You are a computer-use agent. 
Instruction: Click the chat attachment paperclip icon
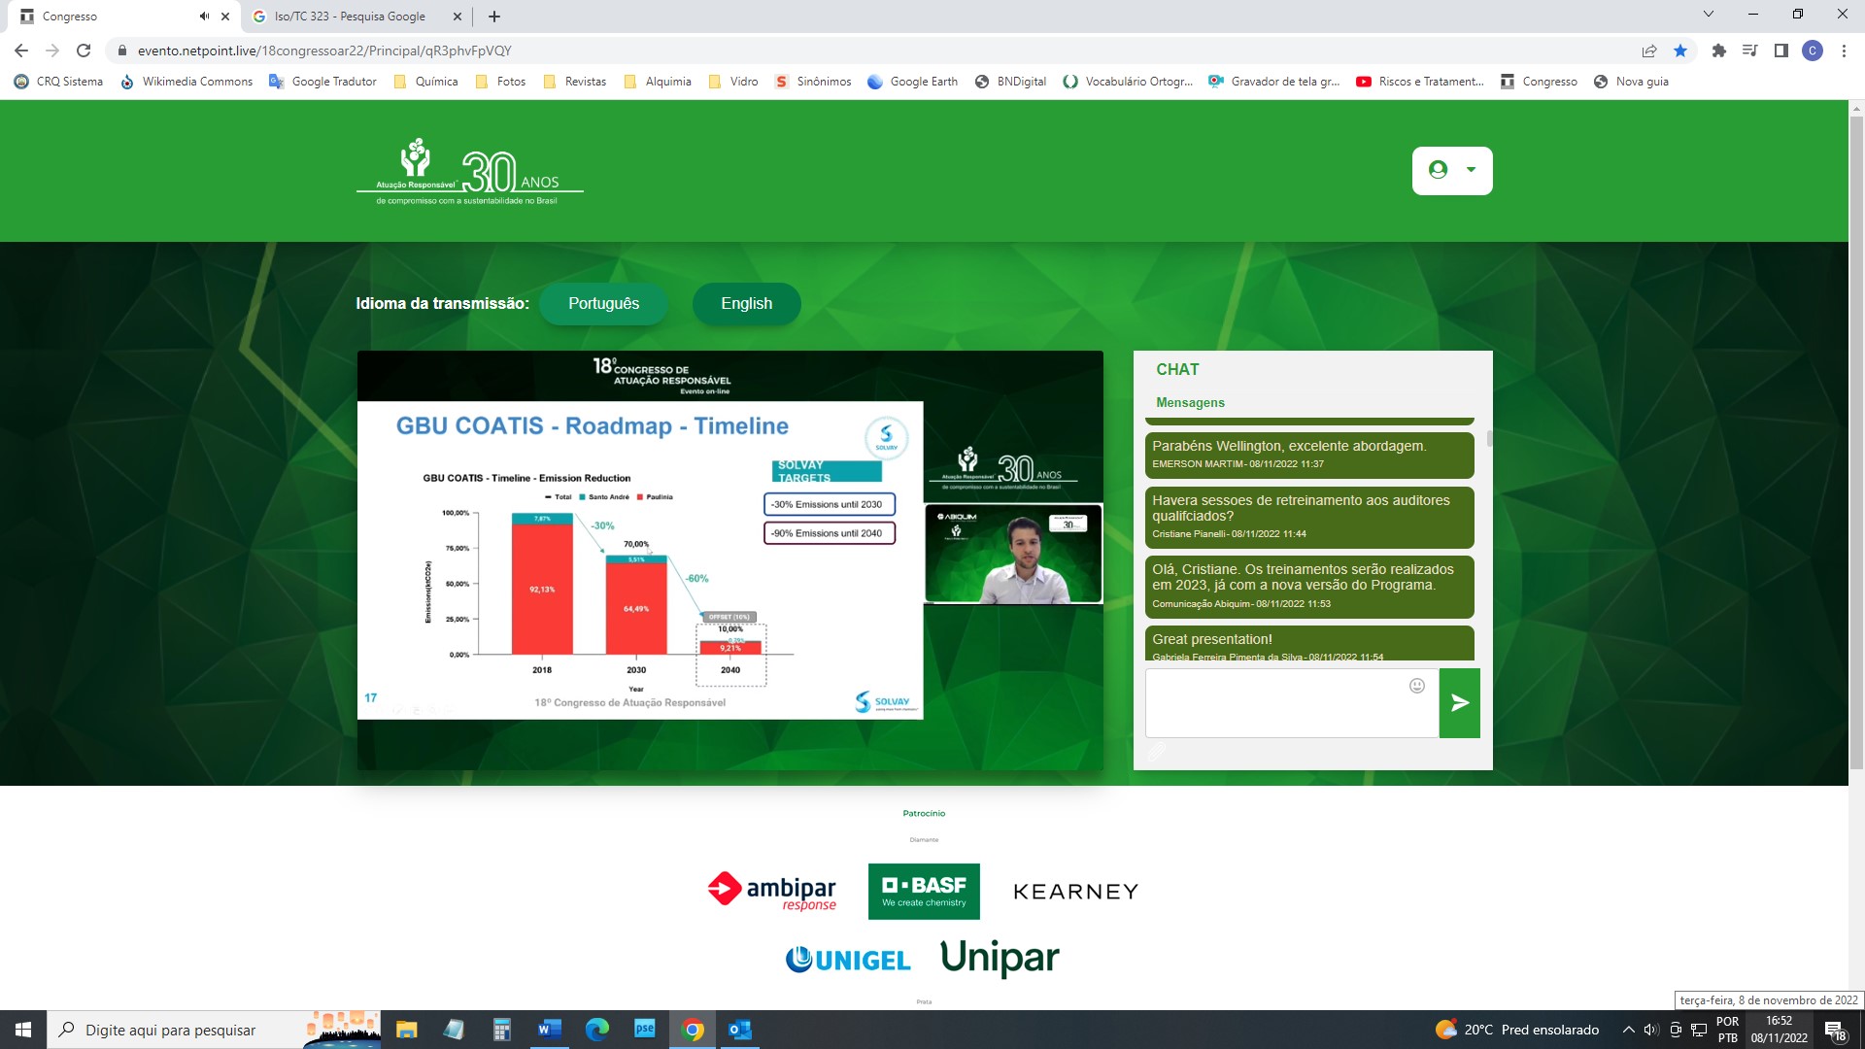pos(1157,752)
